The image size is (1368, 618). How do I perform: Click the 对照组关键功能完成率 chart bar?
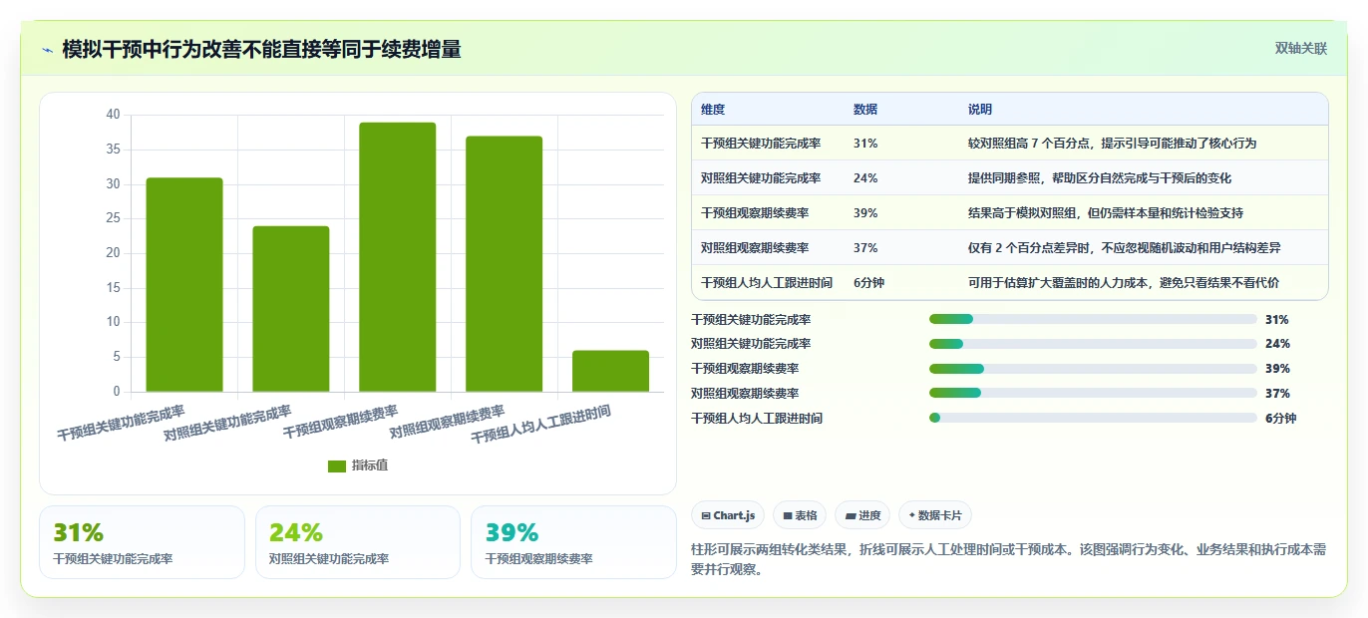[x=291, y=309]
